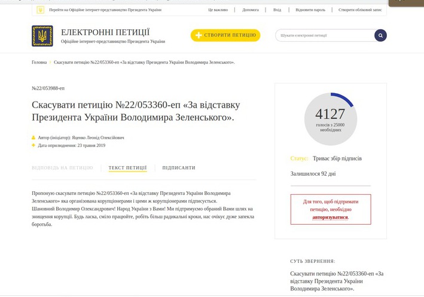Click the авторизуватися link

pyautogui.click(x=330, y=218)
